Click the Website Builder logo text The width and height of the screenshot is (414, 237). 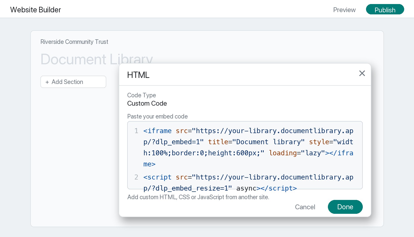[36, 10]
